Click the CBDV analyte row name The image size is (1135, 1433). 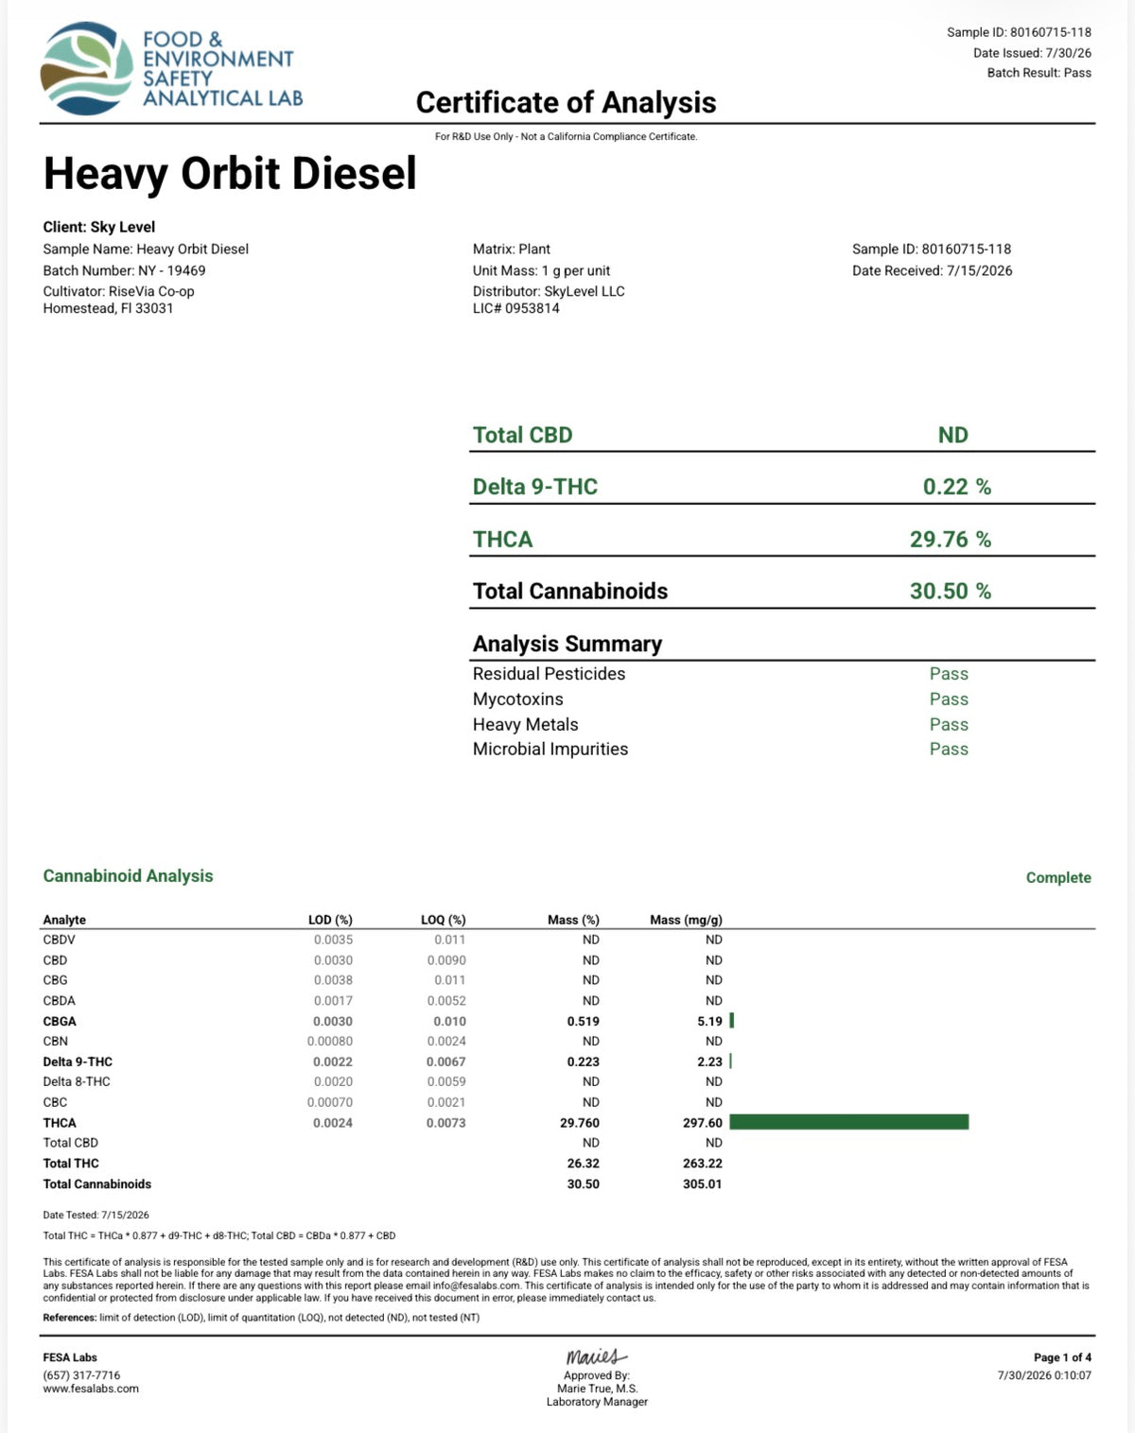tap(59, 940)
